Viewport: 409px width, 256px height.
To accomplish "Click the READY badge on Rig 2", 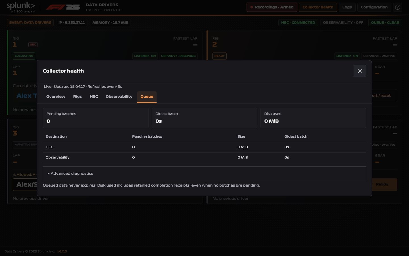I will click(x=219, y=56).
